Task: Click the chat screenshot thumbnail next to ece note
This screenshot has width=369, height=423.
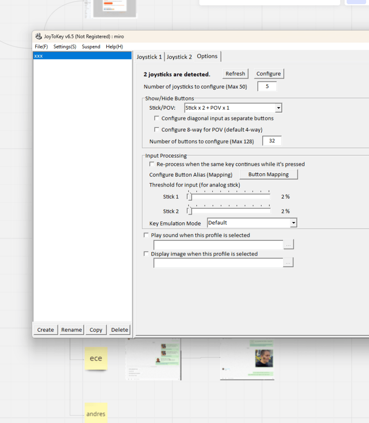Action: (153, 359)
